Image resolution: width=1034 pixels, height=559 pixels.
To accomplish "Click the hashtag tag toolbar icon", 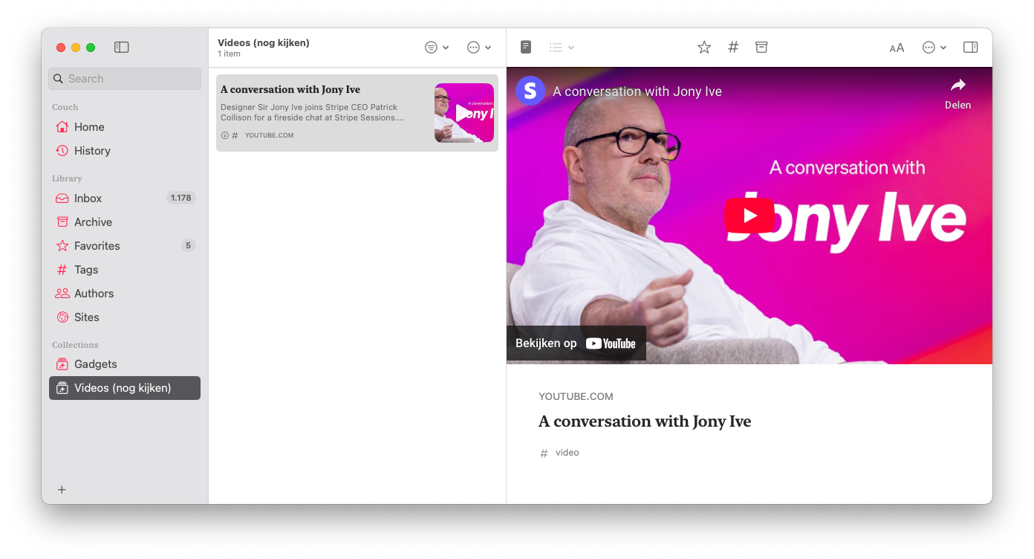I will pyautogui.click(x=733, y=48).
